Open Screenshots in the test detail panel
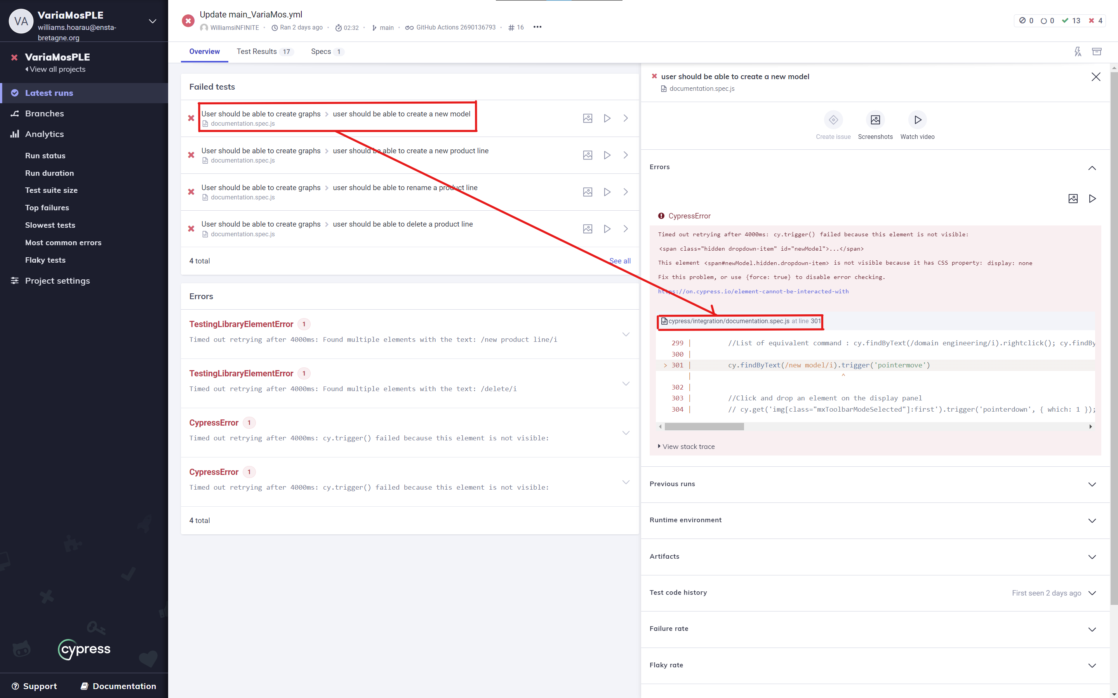The width and height of the screenshot is (1118, 698). coord(875,120)
